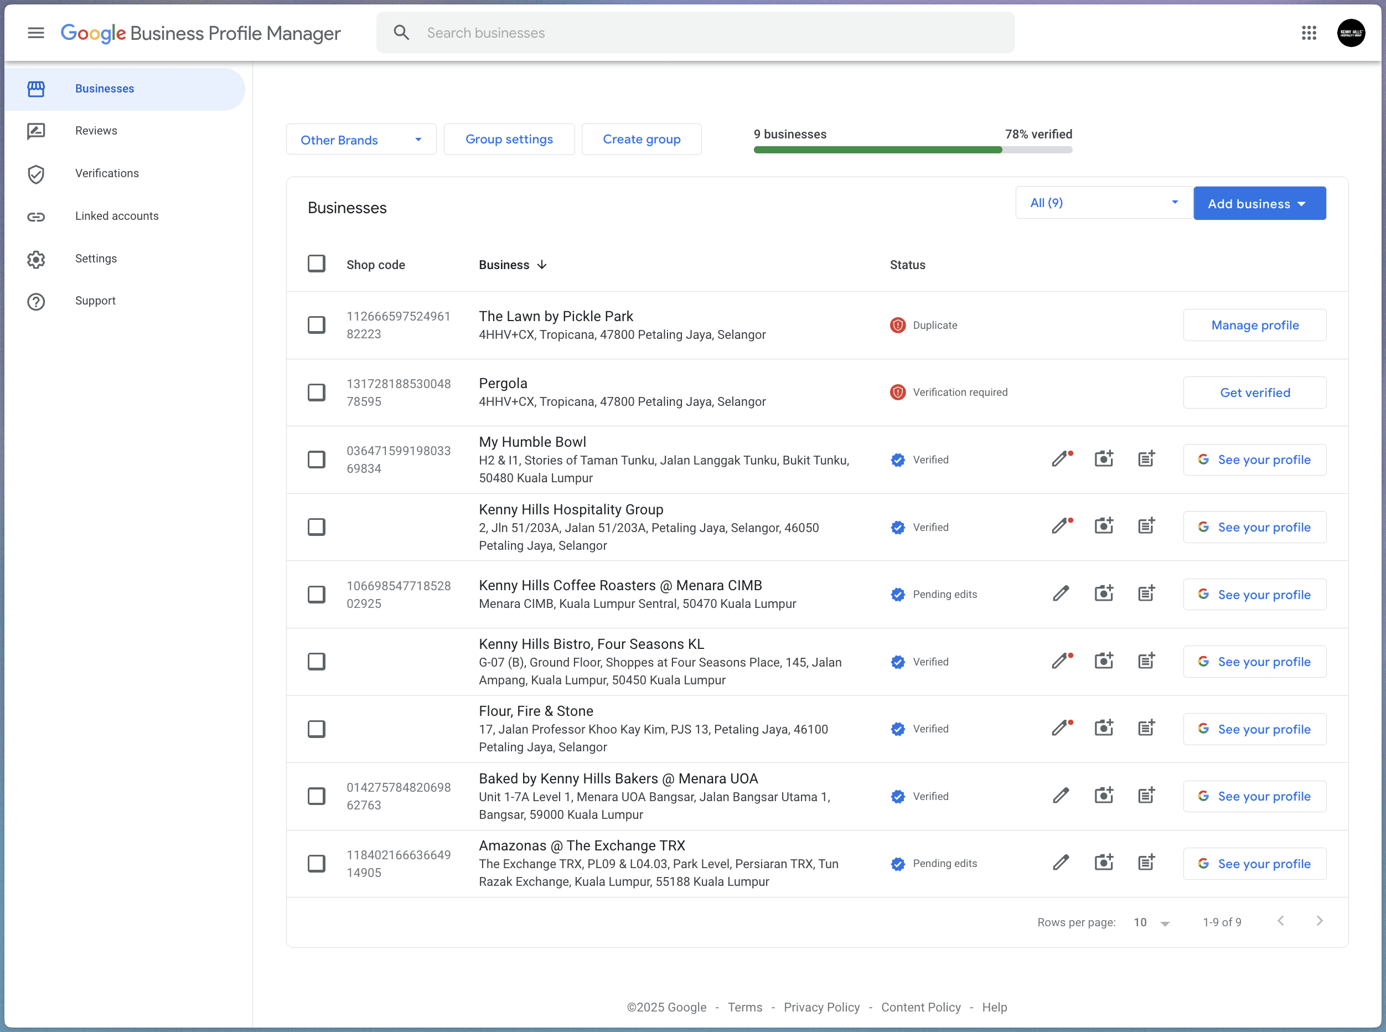Edit details for My Humble Bowl
Screen dimensions: 1386x1032
(1061, 458)
